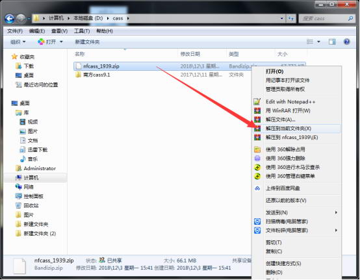Click the refresh button beside address bar

point(291,18)
